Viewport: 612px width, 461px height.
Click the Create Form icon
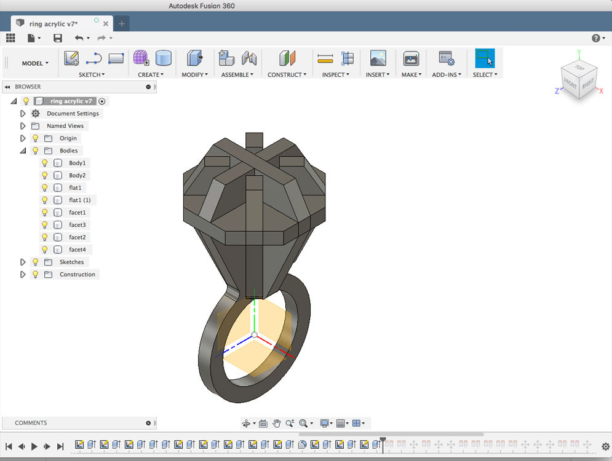141,58
